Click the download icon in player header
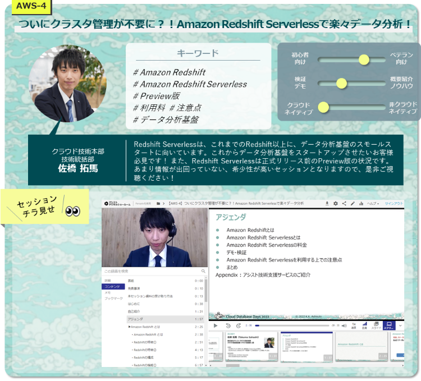This screenshot has width=421, height=381. click(327, 203)
